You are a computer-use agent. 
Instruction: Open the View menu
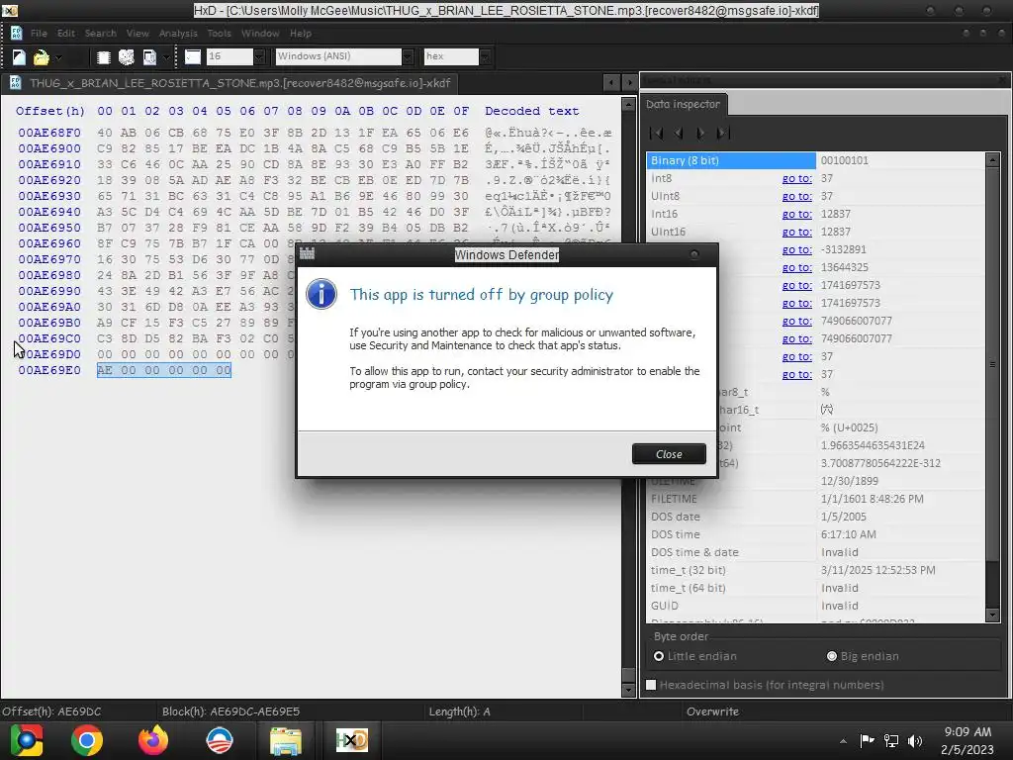(x=138, y=33)
